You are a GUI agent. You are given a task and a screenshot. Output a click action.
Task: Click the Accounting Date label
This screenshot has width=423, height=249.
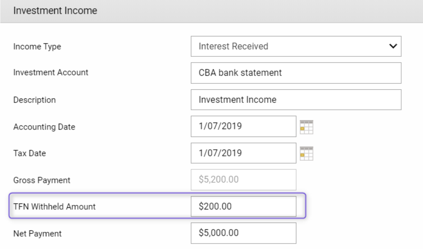coord(44,127)
